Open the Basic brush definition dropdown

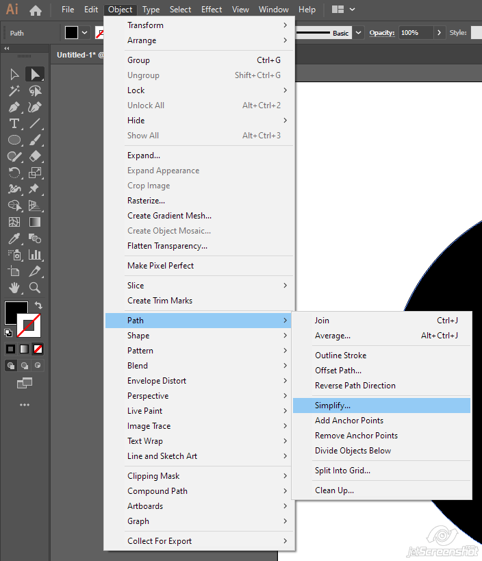(358, 33)
